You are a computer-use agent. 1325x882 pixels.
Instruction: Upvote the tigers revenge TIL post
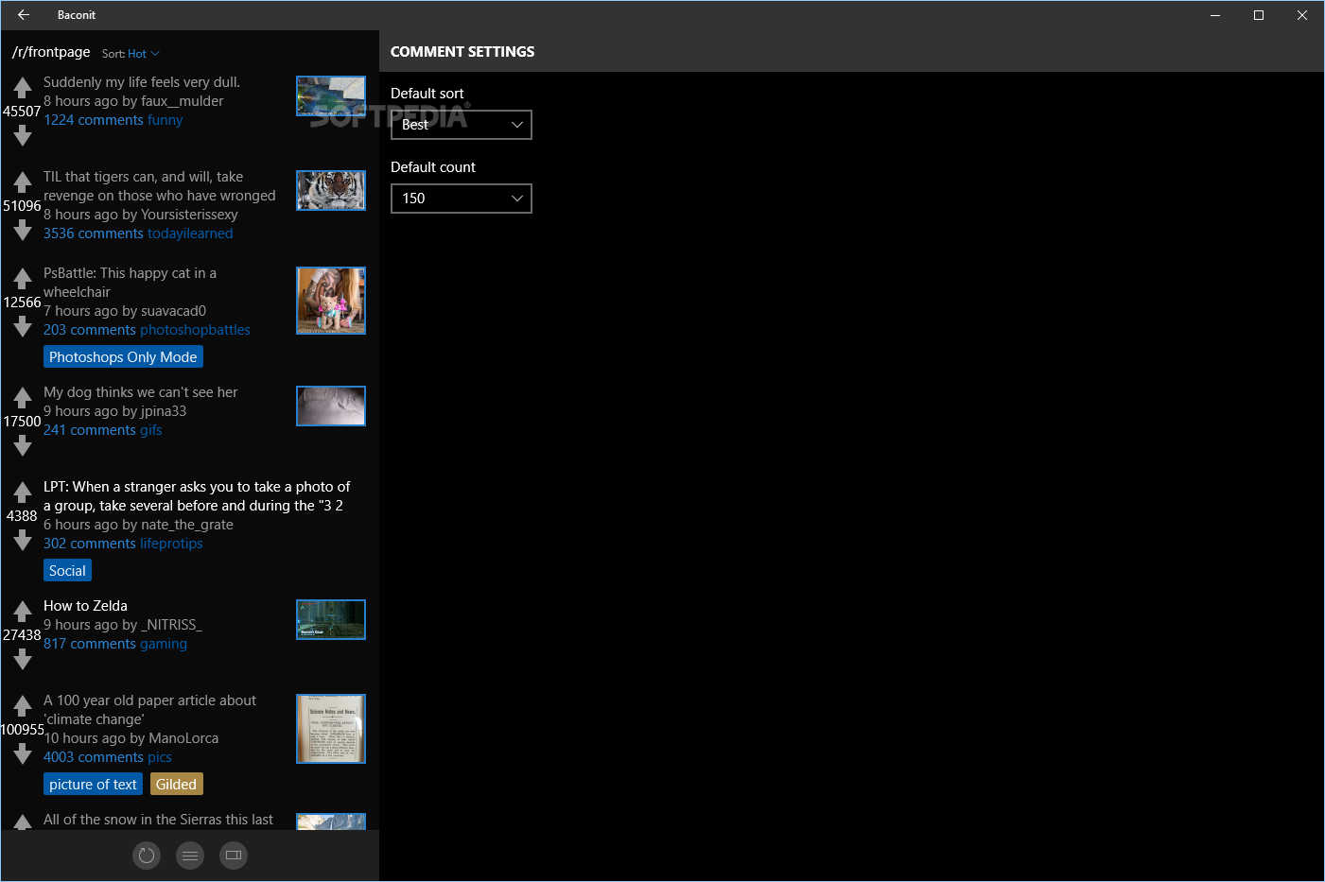23,182
